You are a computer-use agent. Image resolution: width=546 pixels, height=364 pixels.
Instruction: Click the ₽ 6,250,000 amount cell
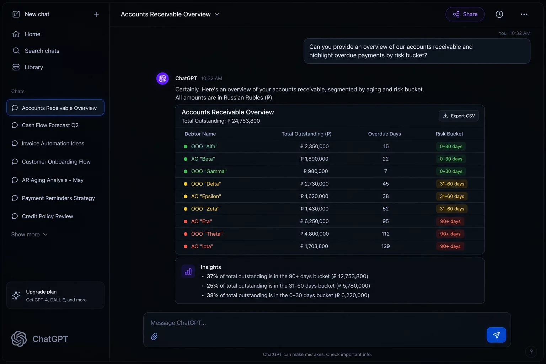coord(314,221)
